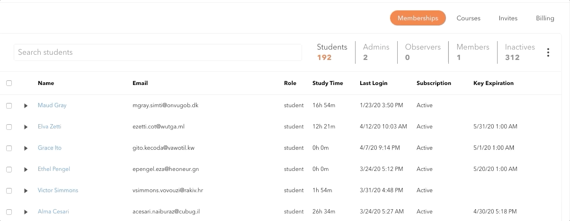This screenshot has width=570, height=221.
Task: Open the Invites tab
Action: [x=508, y=18]
